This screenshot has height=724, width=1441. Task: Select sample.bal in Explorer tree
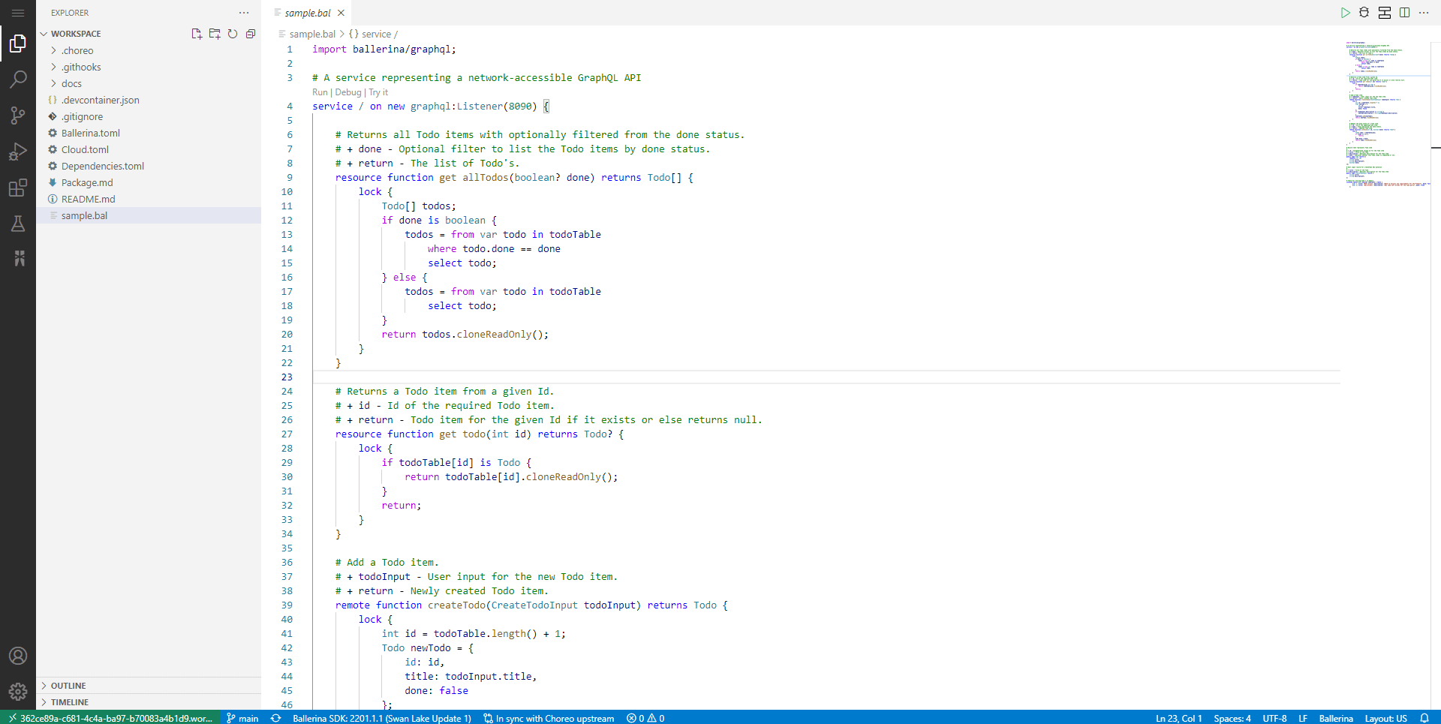[149, 215]
